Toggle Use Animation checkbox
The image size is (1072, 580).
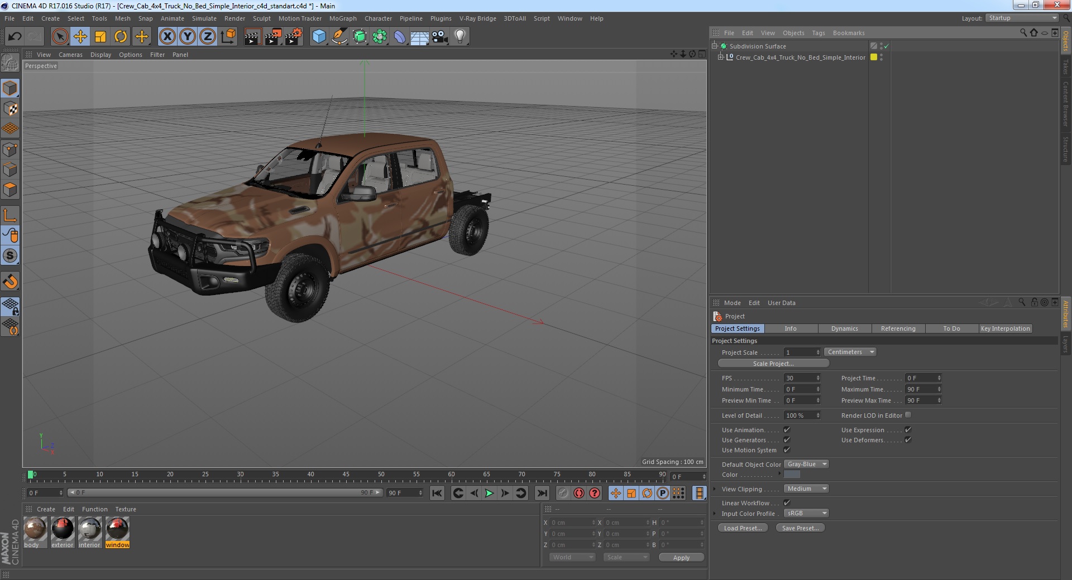tap(787, 429)
